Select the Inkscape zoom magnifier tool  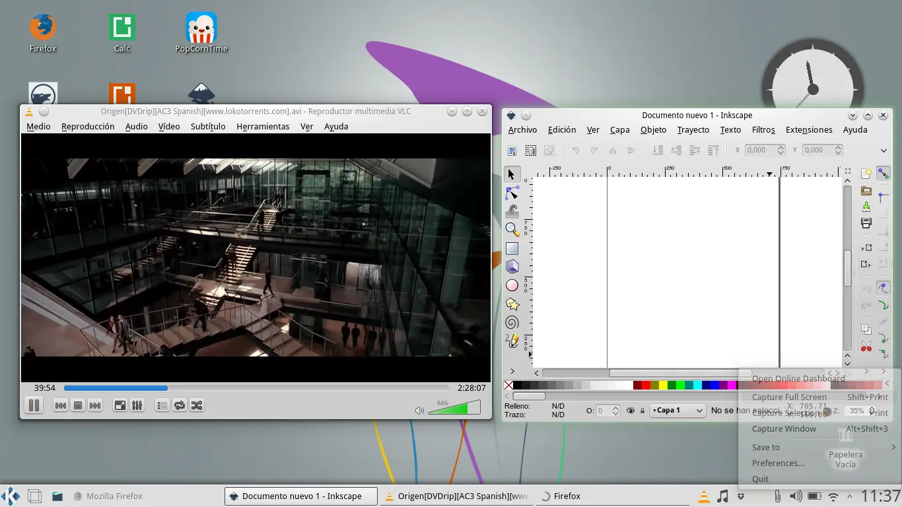pyautogui.click(x=512, y=230)
